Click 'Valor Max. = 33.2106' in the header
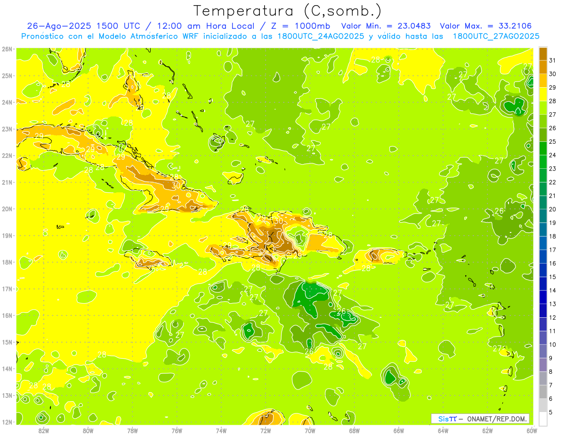 tap(486, 26)
